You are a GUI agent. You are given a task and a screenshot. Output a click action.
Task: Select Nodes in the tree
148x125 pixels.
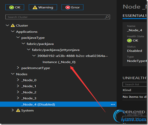(x=22, y=74)
